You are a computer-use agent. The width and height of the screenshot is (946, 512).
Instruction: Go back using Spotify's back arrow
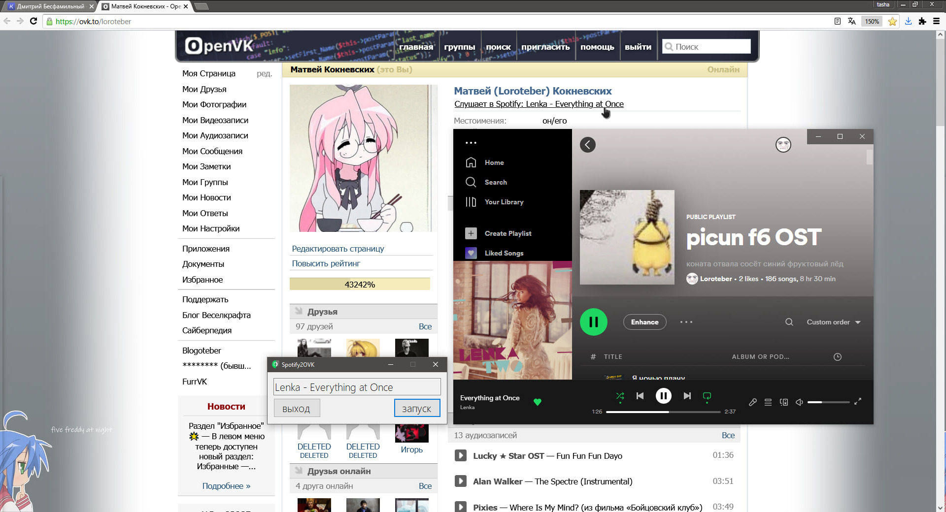(x=588, y=145)
